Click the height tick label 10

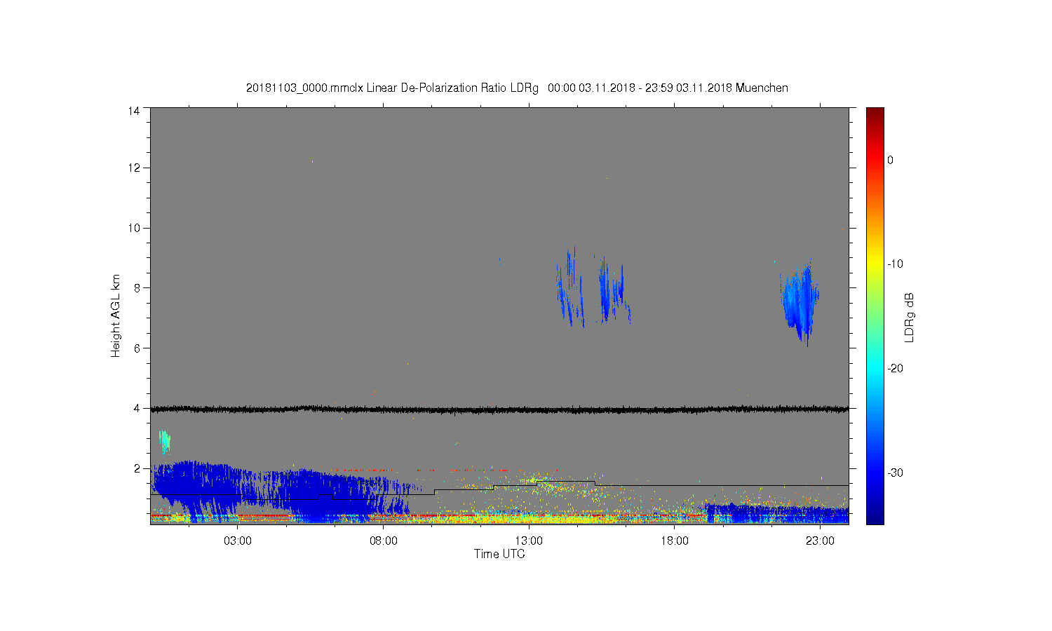(x=134, y=228)
